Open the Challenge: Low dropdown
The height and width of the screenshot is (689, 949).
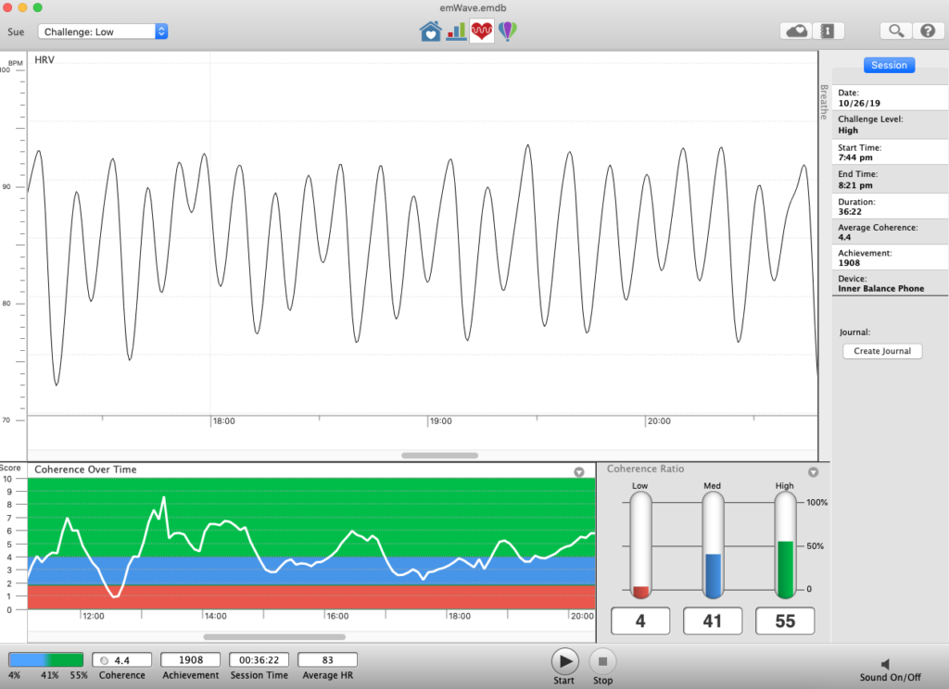click(103, 31)
